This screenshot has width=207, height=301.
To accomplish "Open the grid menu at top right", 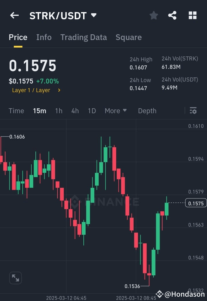I will [192, 16].
